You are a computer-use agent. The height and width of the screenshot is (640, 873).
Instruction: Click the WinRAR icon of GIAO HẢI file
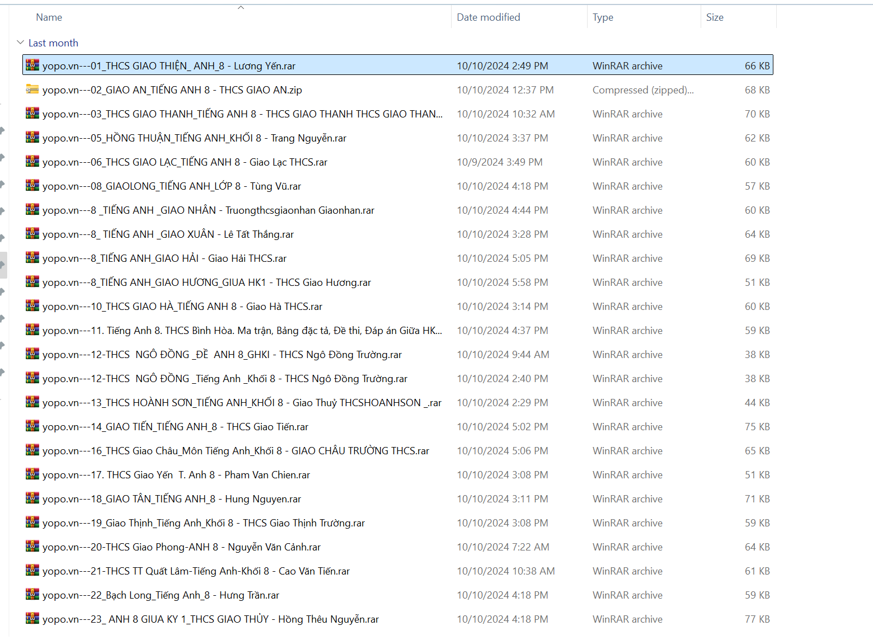32,257
